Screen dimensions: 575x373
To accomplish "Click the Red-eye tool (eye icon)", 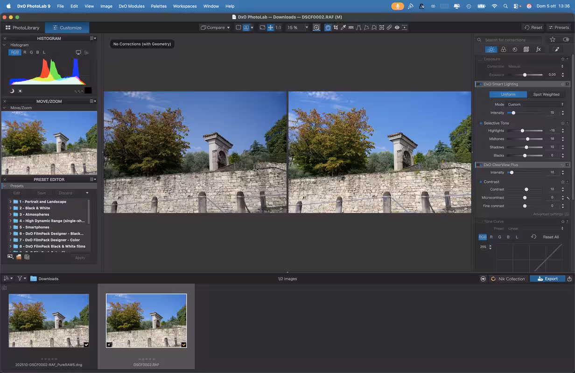I will 397,28.
